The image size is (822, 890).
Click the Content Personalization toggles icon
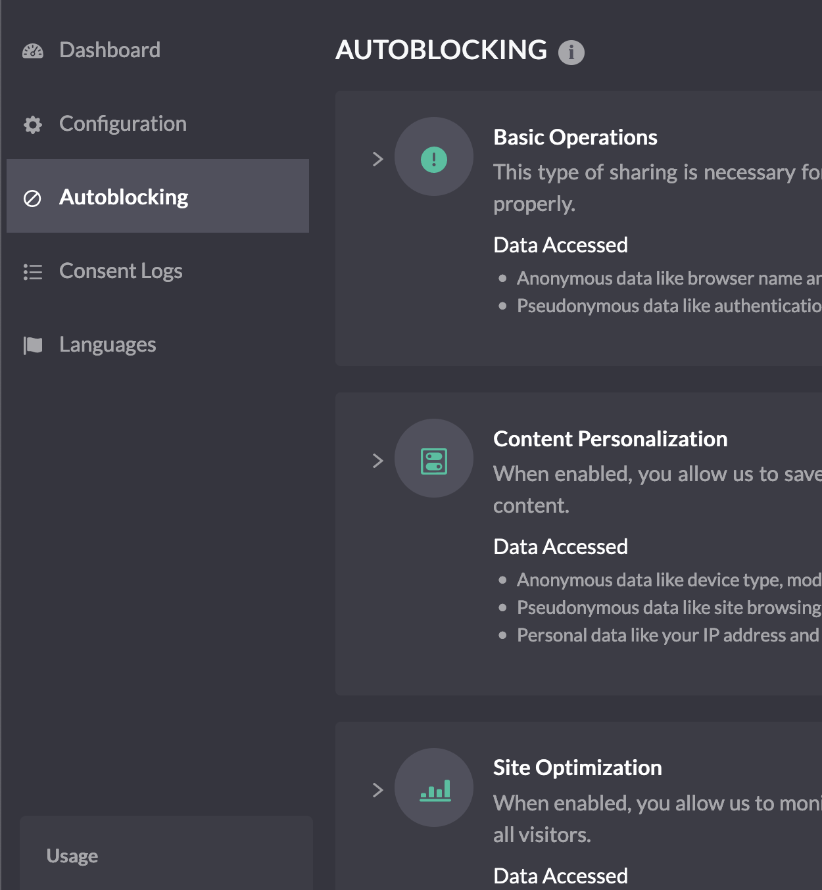coord(434,461)
